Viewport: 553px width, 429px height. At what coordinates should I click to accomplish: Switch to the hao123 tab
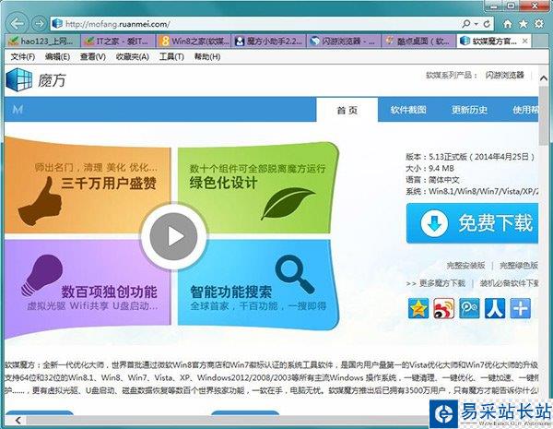click(42, 41)
